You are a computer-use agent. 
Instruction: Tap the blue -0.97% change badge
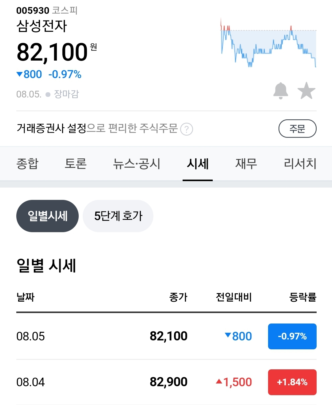[x=292, y=336]
